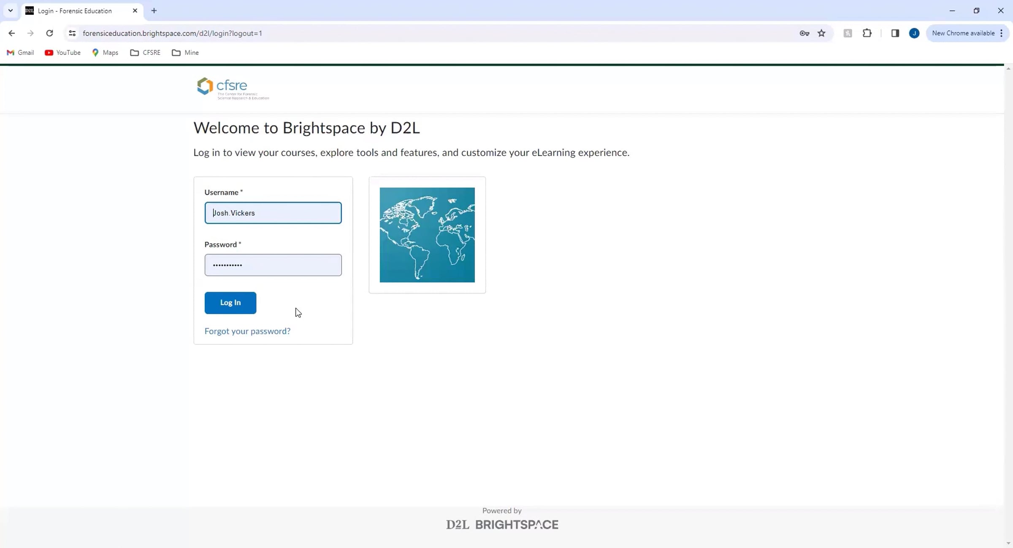The width and height of the screenshot is (1013, 548).
Task: View site information icon in address bar
Action: coord(72,33)
